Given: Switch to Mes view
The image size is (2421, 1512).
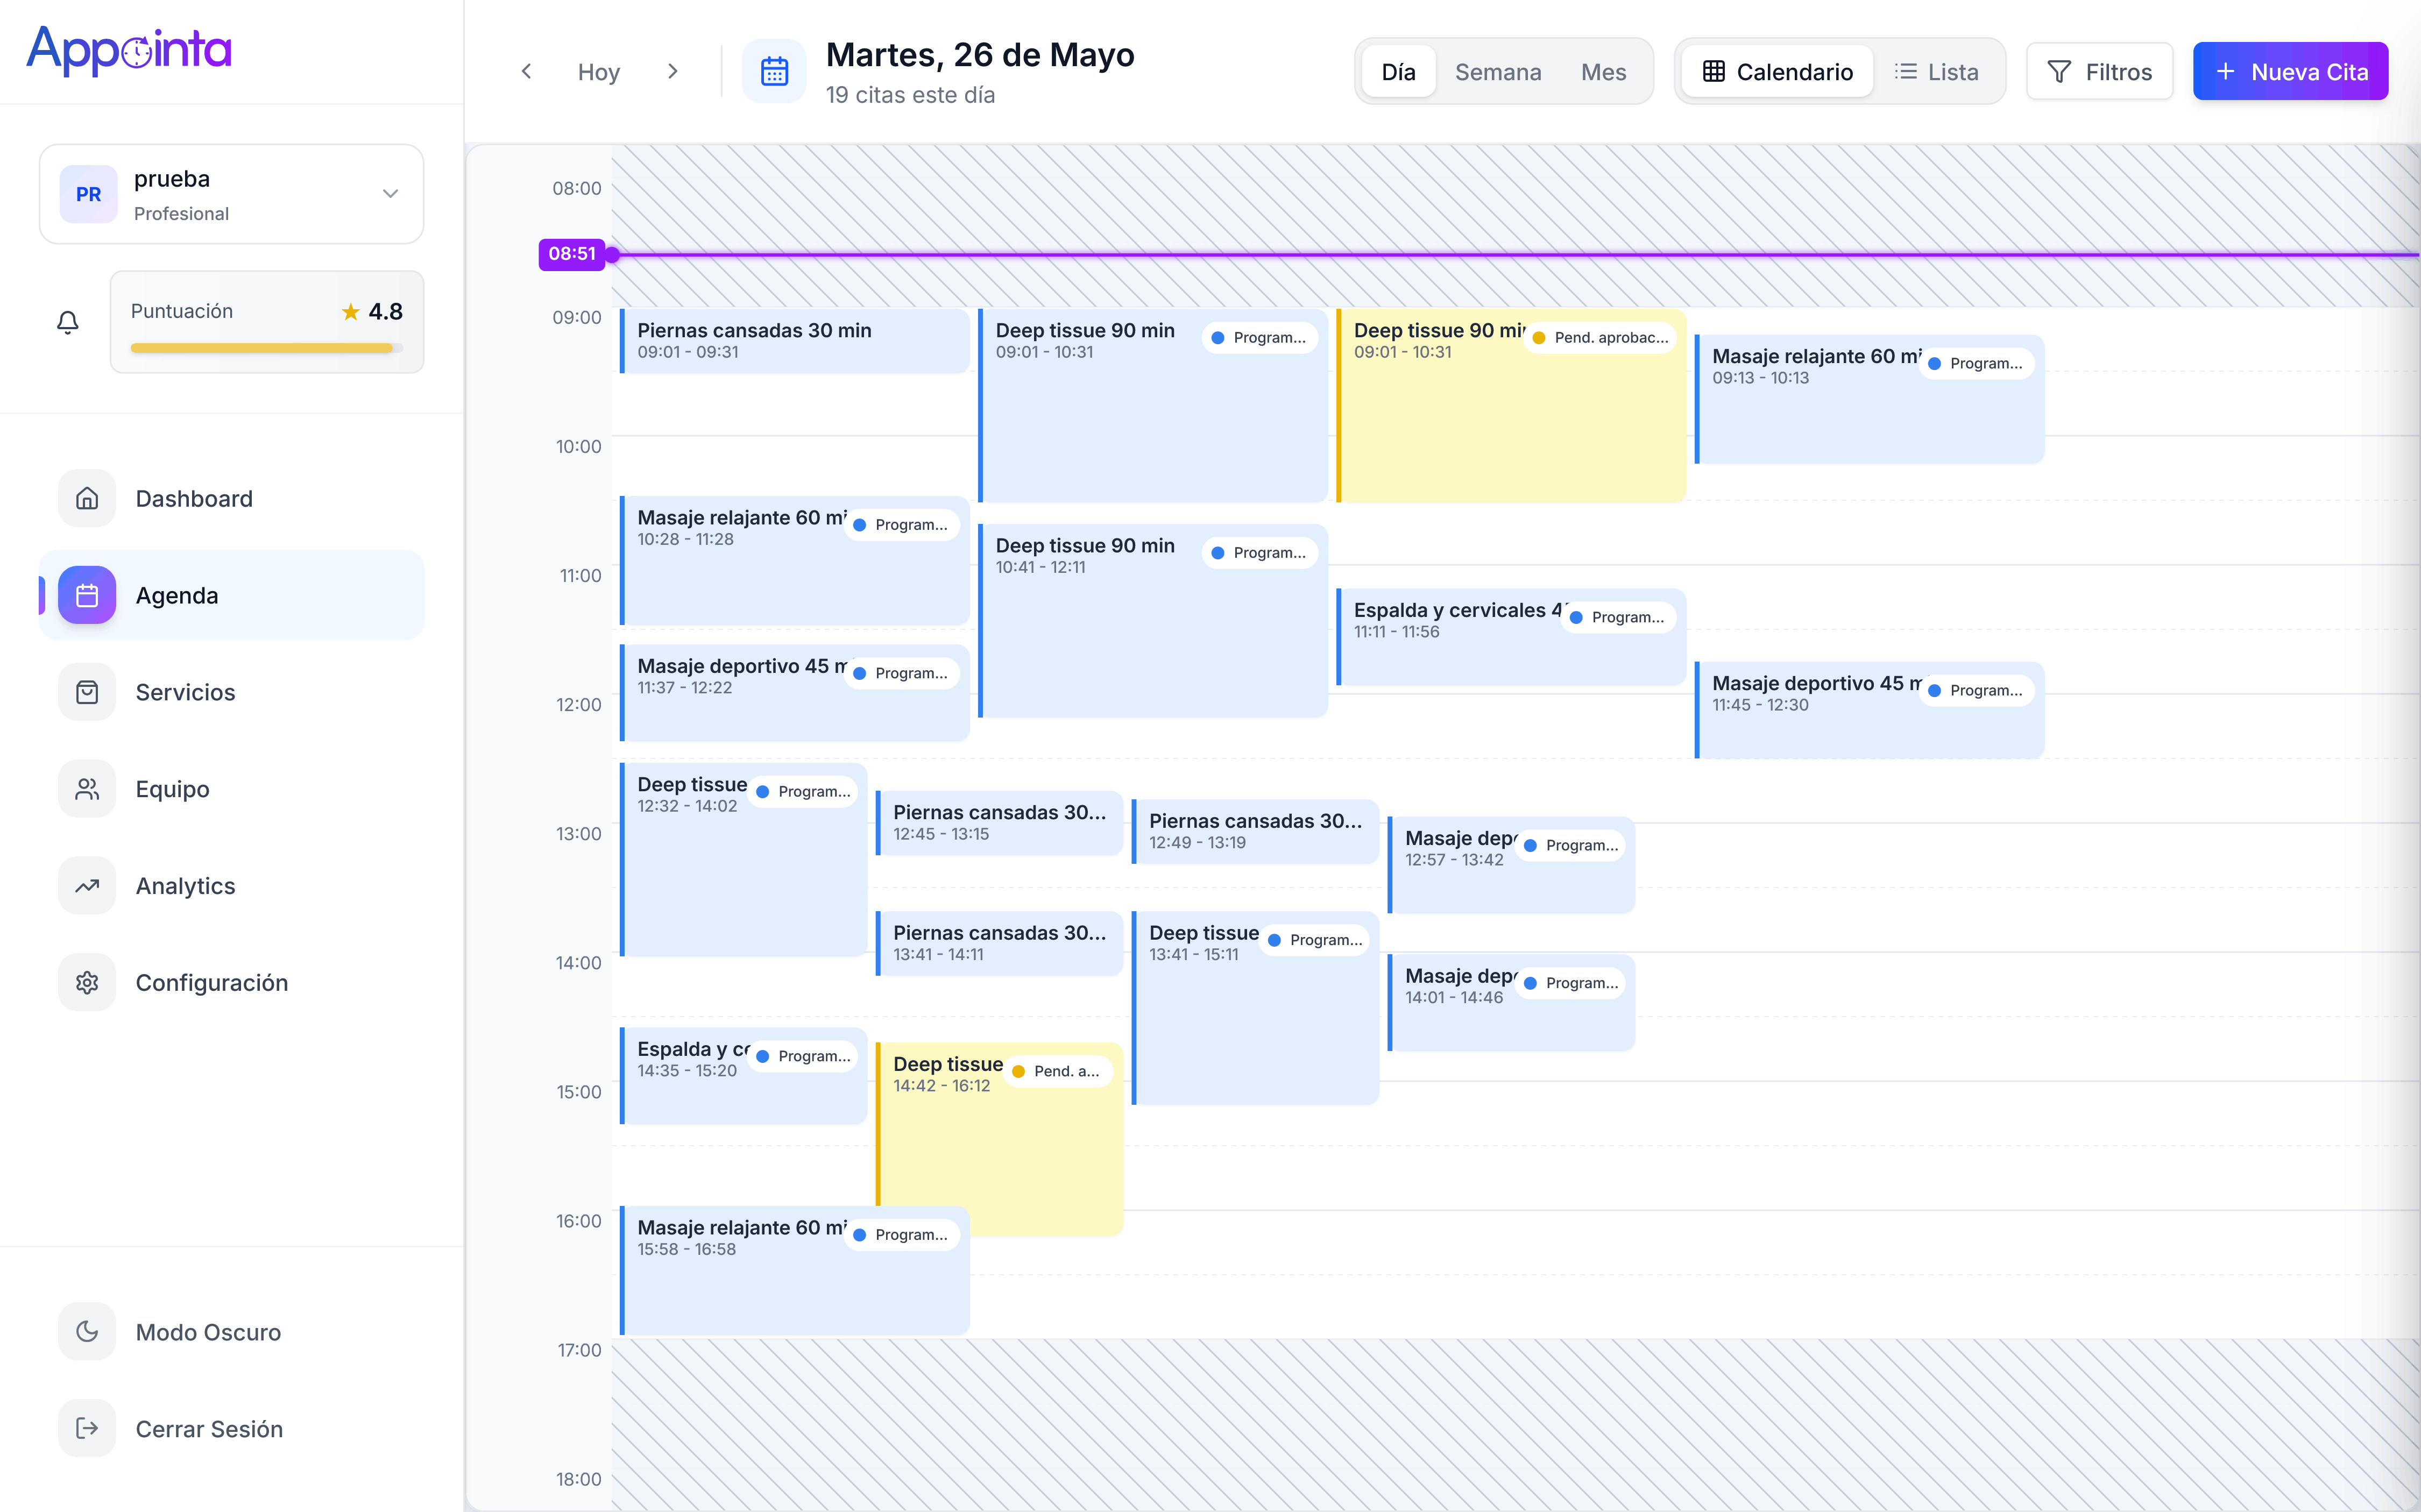Looking at the screenshot, I should (x=1603, y=71).
